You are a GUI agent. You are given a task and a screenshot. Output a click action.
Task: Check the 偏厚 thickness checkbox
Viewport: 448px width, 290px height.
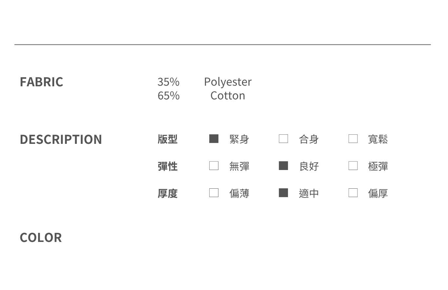tap(353, 193)
